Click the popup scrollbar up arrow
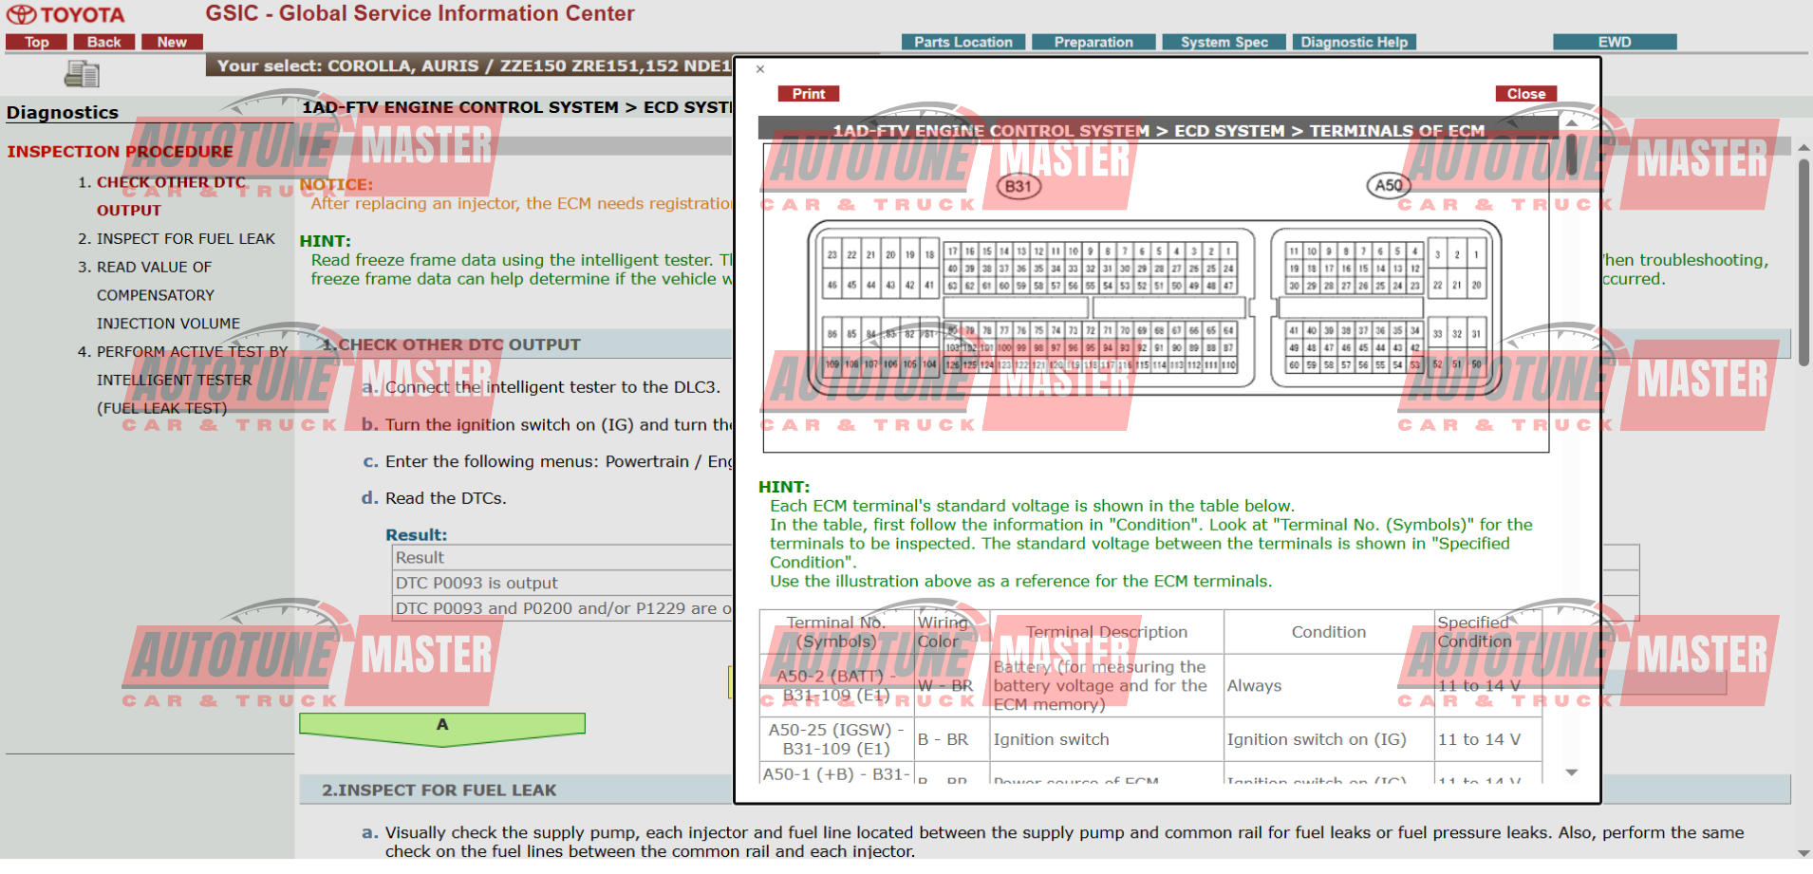 1572,123
